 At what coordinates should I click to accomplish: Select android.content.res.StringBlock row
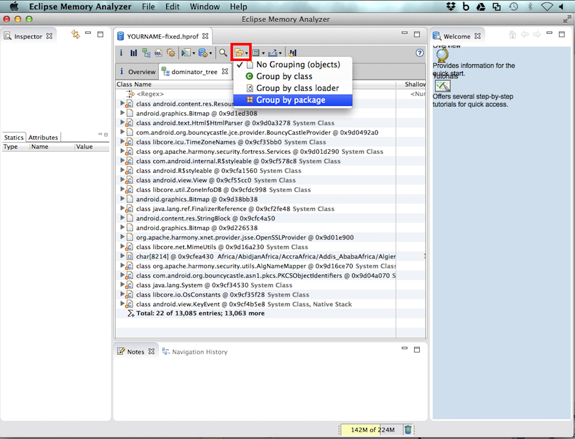(x=206, y=218)
